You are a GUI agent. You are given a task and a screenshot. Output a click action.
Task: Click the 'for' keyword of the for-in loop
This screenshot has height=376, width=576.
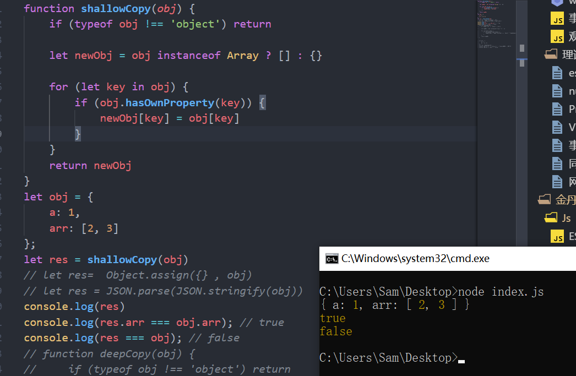[x=59, y=87]
